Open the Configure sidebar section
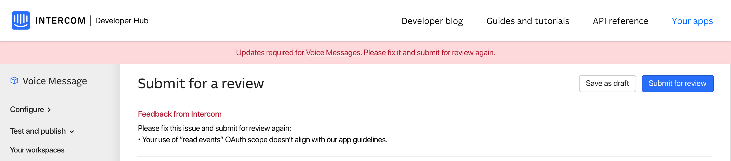This screenshot has height=161, width=731. pos(27,110)
